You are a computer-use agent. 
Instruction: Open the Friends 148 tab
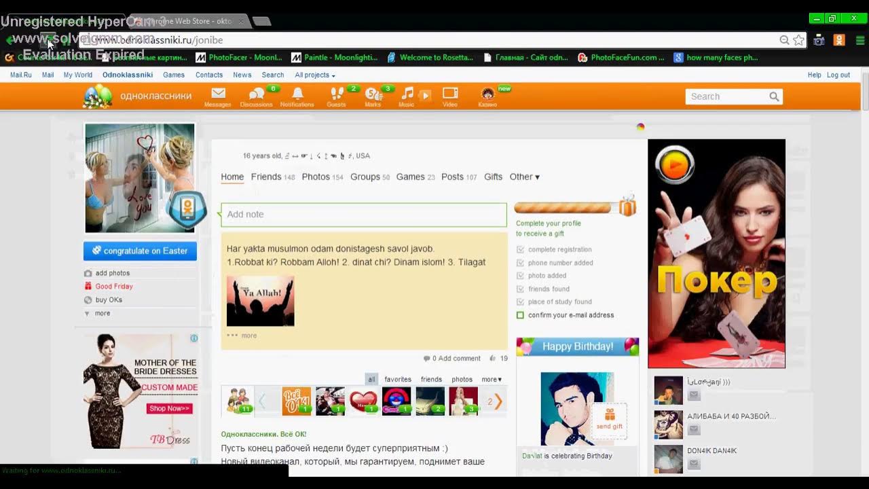pyautogui.click(x=273, y=177)
